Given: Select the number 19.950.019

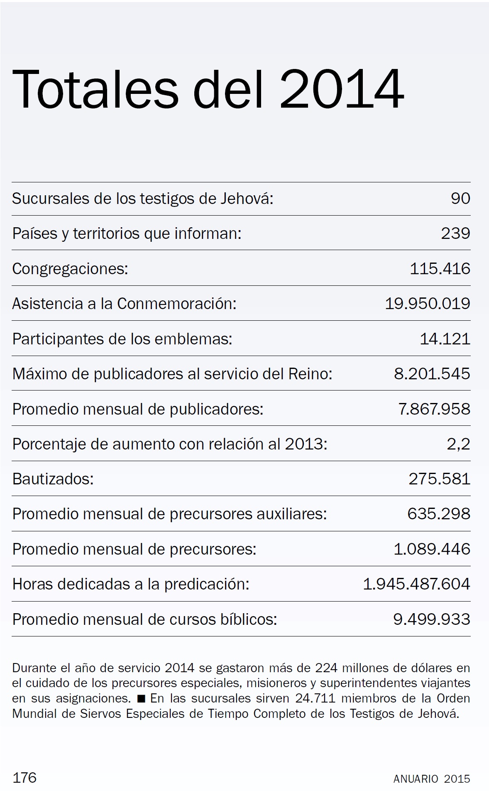Looking at the screenshot, I should coord(428,304).
